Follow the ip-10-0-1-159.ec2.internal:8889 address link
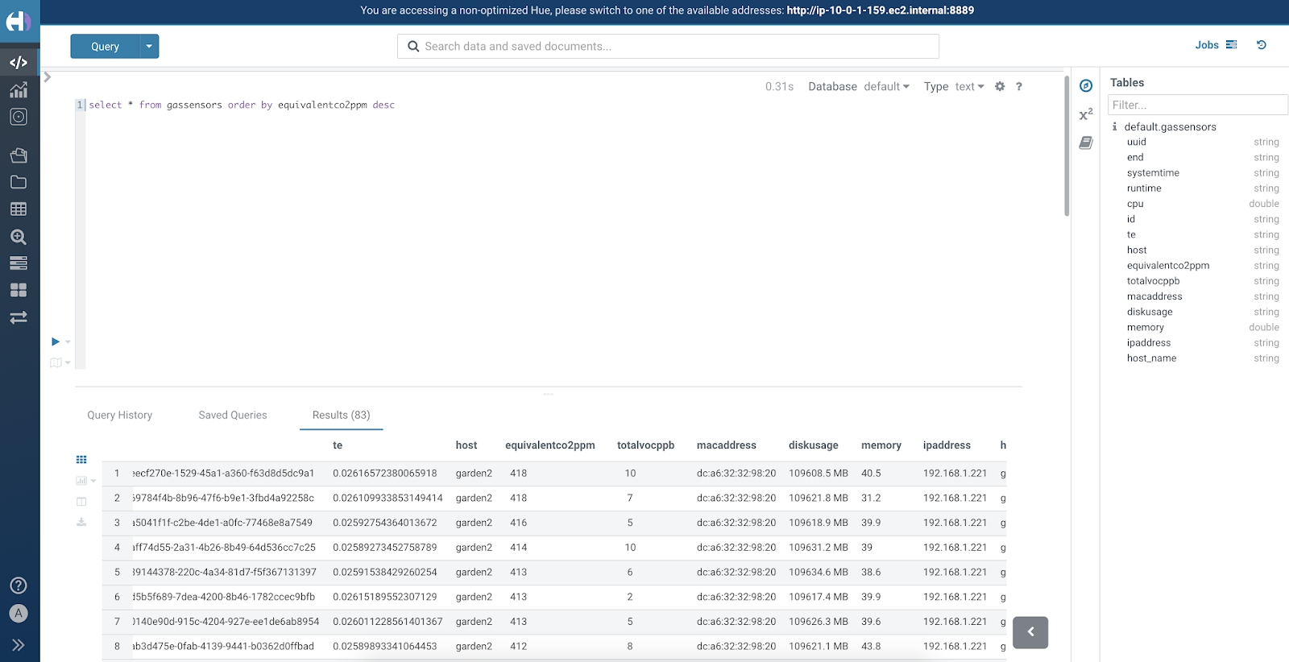 (x=881, y=10)
